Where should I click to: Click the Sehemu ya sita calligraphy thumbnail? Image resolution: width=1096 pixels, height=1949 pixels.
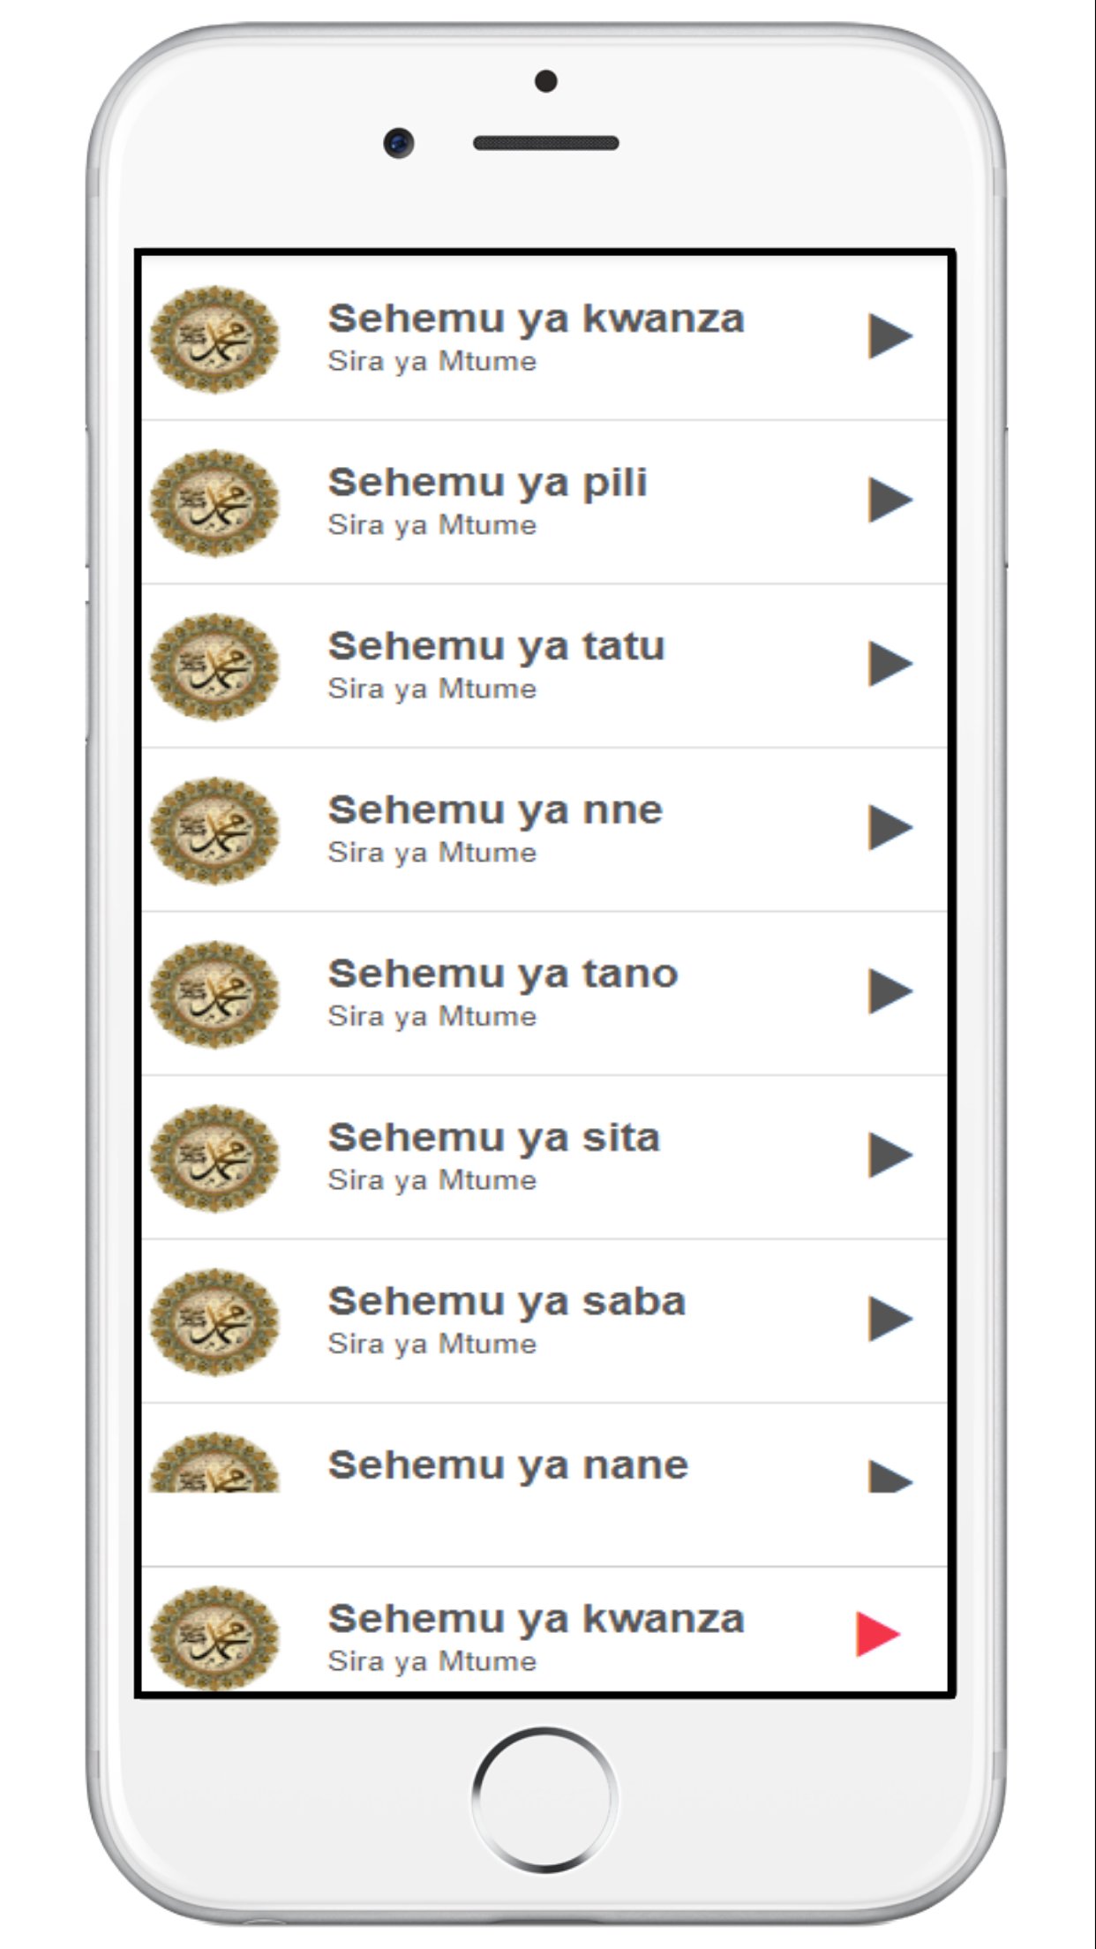tap(214, 1158)
